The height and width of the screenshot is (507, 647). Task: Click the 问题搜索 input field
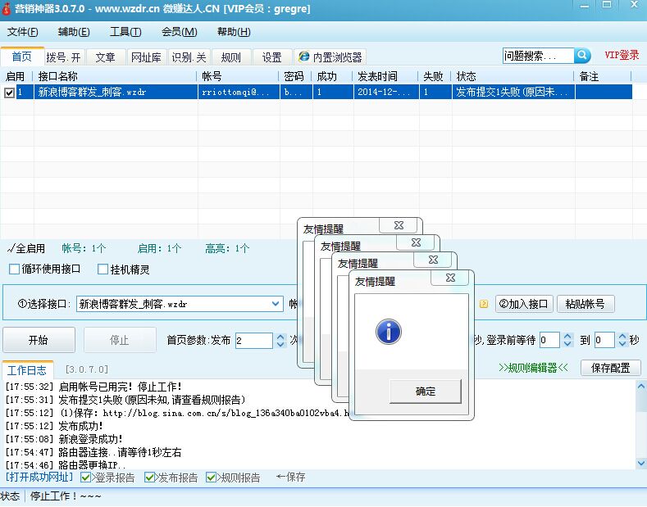pyautogui.click(x=538, y=56)
